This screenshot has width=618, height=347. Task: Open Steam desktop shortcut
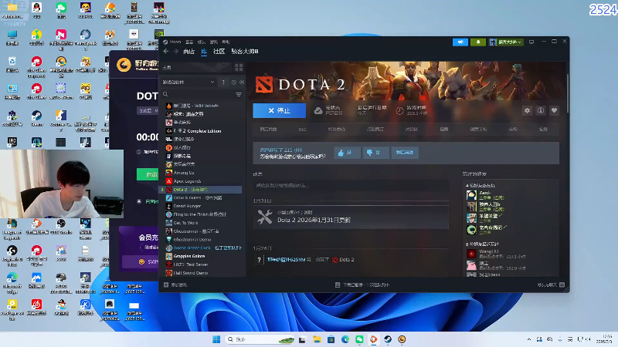36,118
